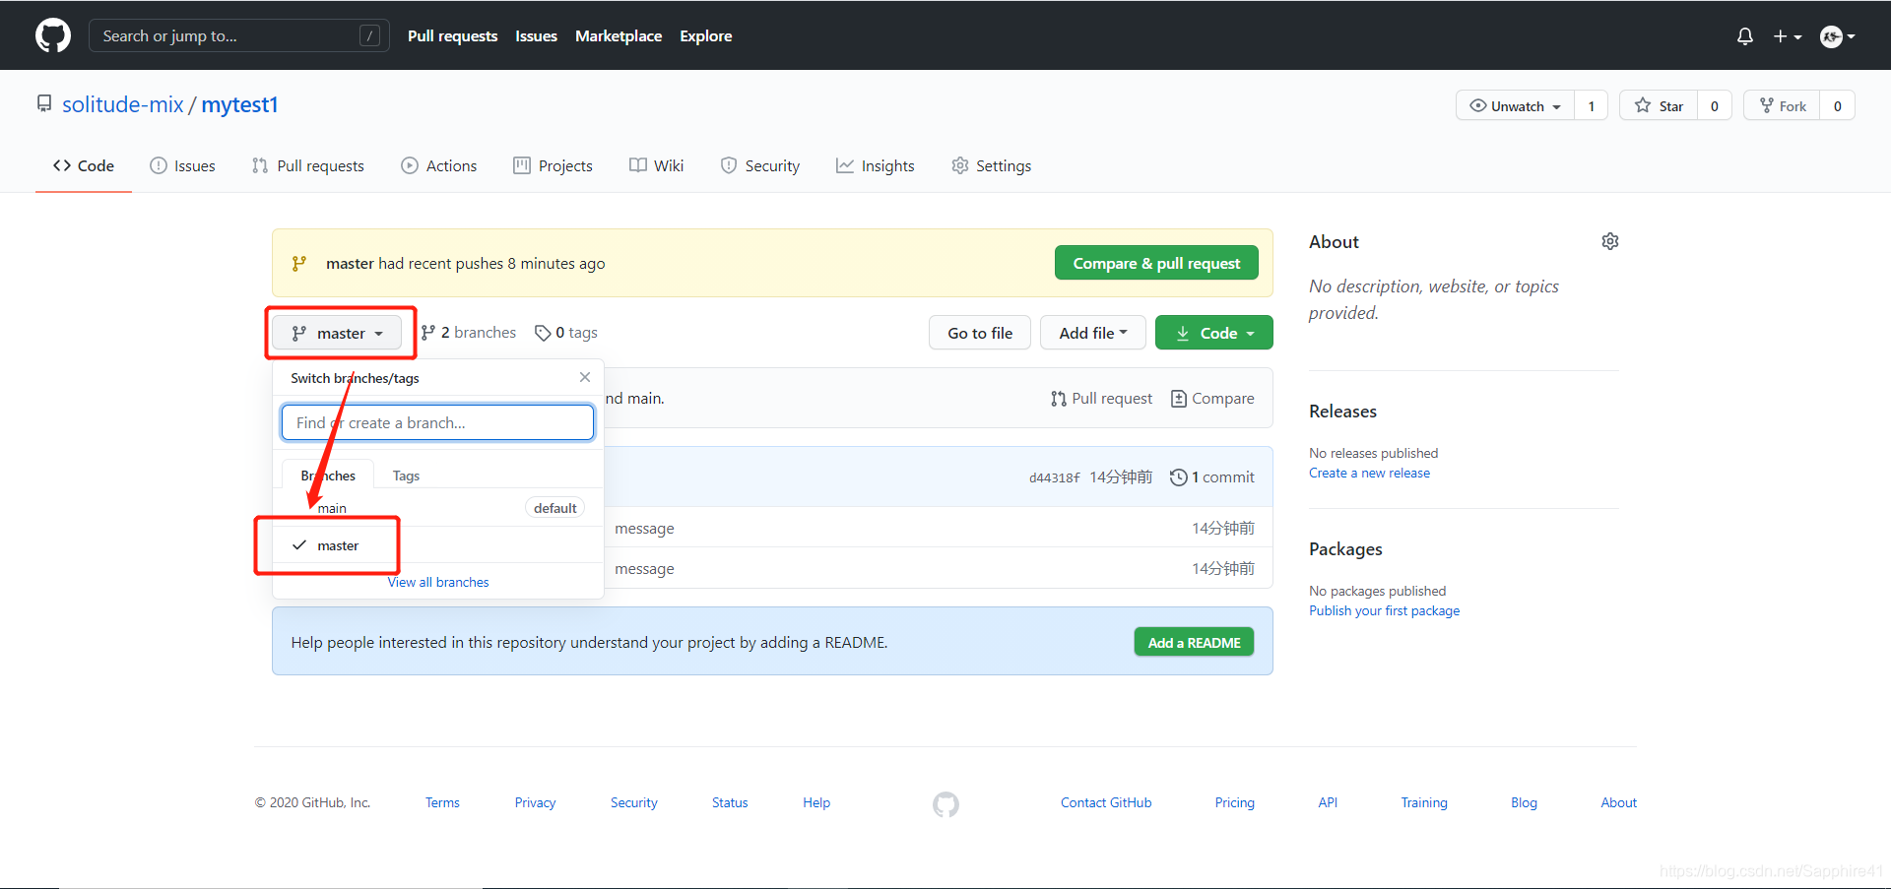Select the repository Security tab

coord(759,165)
